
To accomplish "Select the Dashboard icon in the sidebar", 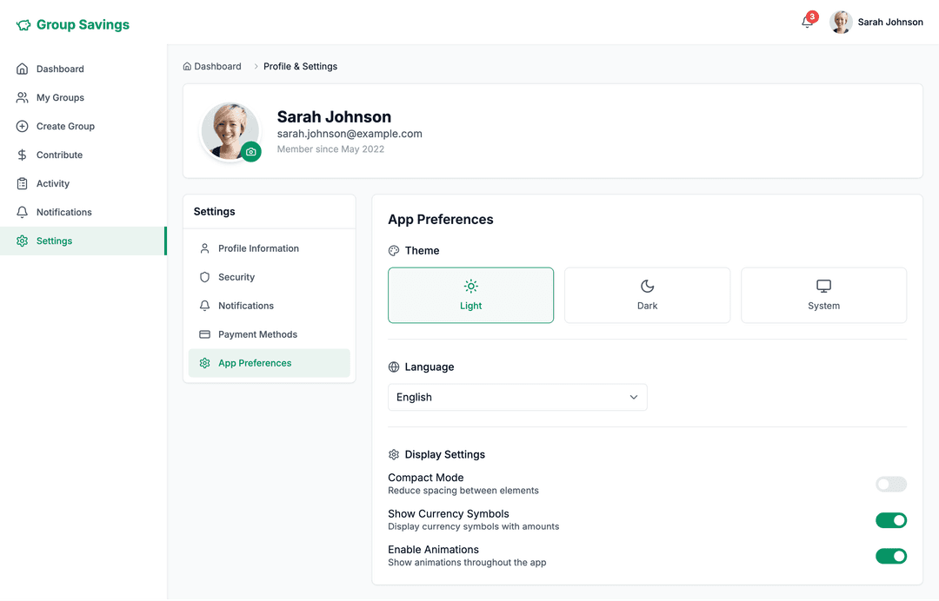I will [21, 69].
